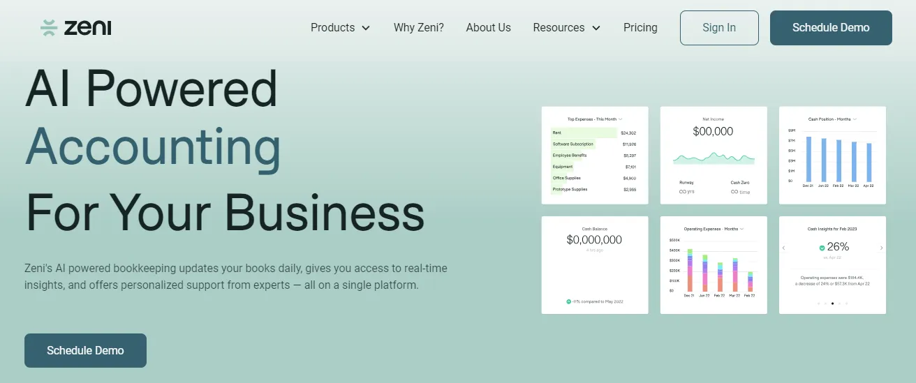Expand Top Expenses - This Month dropdown

point(620,119)
